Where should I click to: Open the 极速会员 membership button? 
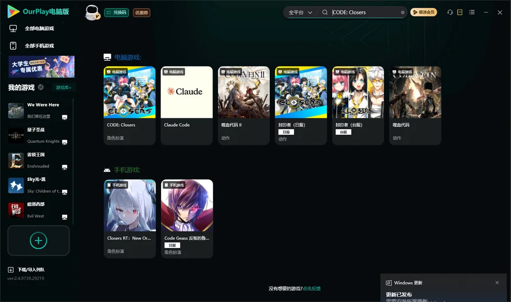(x=423, y=12)
